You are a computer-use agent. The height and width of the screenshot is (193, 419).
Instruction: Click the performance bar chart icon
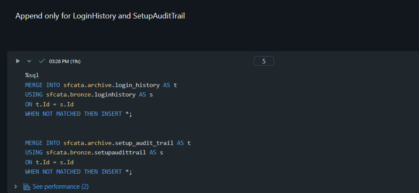point(27,187)
